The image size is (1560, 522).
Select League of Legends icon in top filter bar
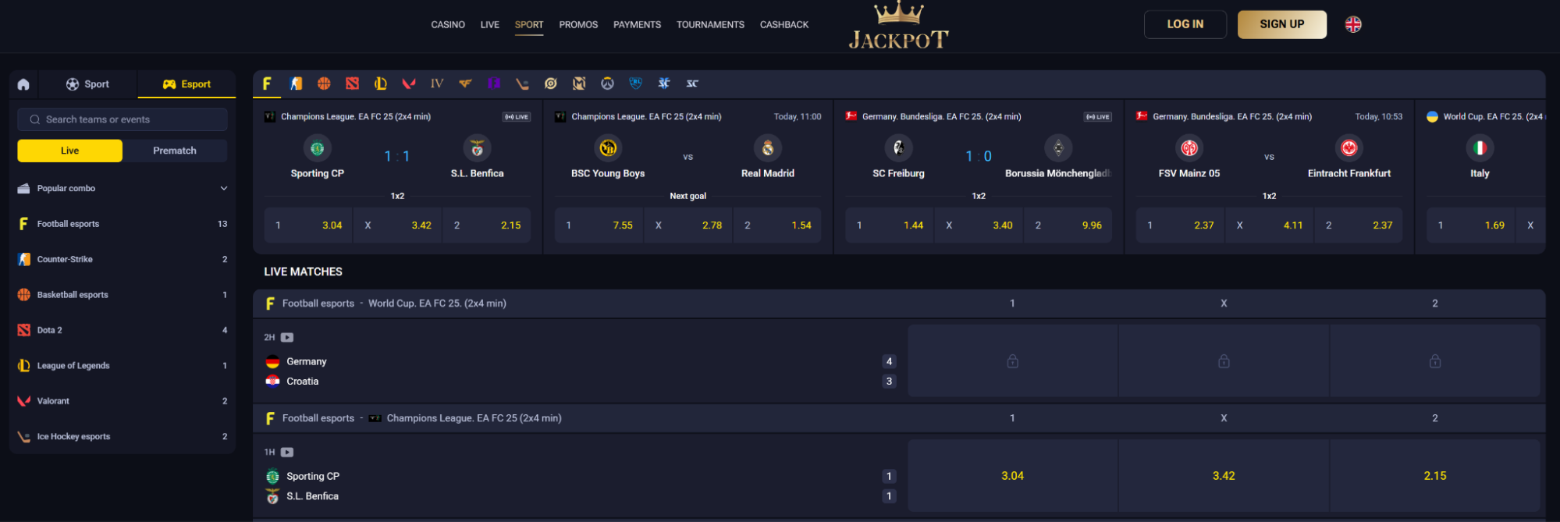click(x=381, y=83)
